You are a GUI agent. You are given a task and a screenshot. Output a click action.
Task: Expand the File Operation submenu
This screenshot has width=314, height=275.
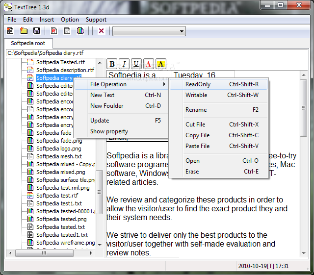point(121,84)
